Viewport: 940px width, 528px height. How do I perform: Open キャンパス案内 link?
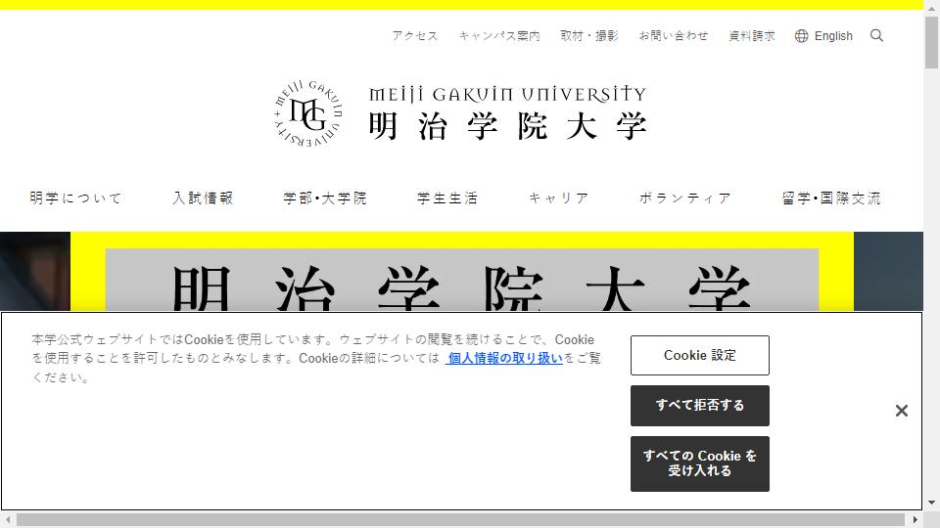coord(499,36)
